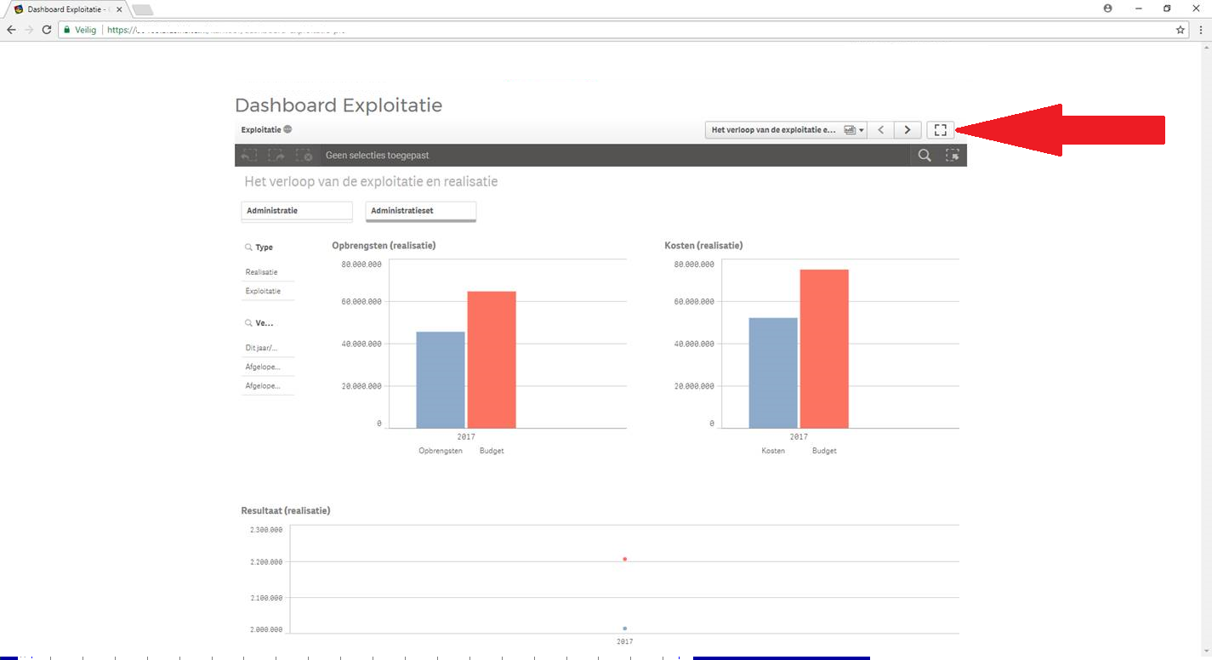Viewport: 1212px width, 660px height.
Task: Click the step forward selection icon
Action: [x=276, y=156]
